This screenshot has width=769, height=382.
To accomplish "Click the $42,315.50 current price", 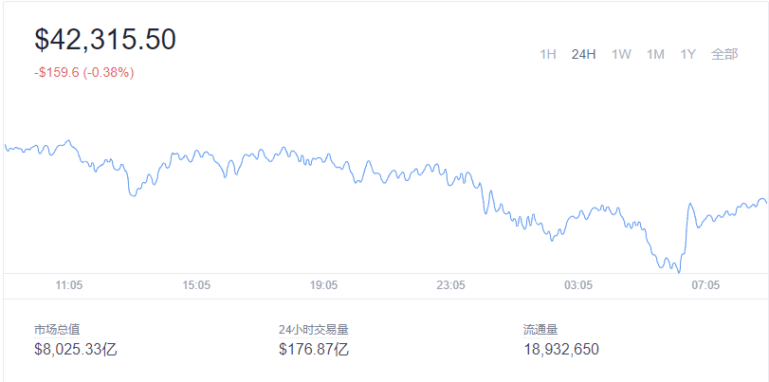I will 105,39.
